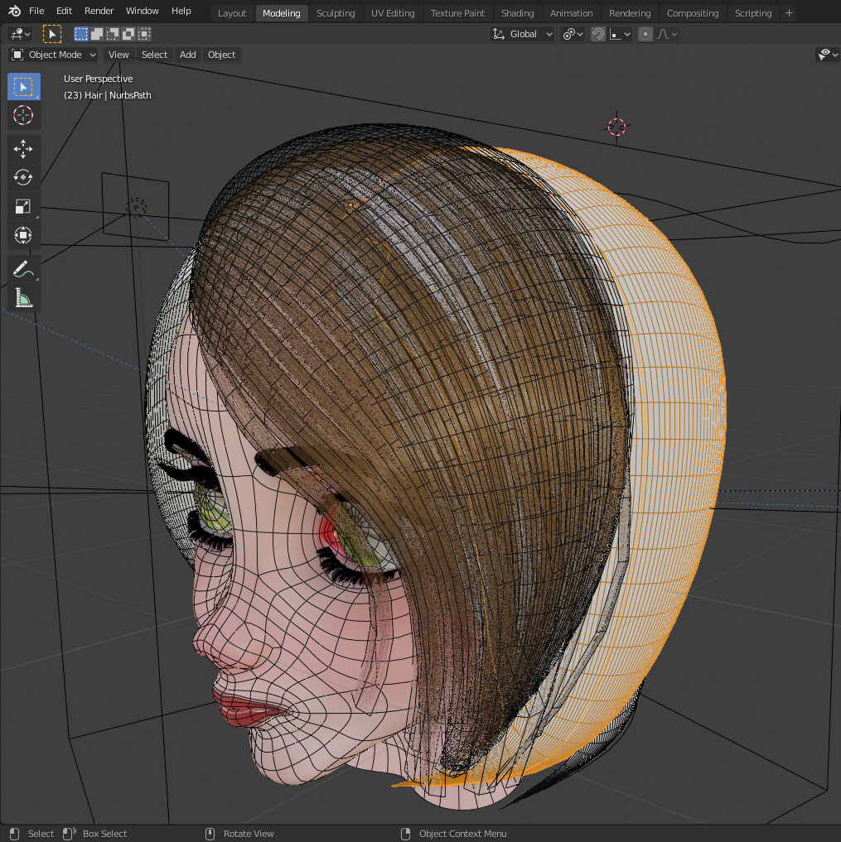Switch to the UV Editing workspace tab
The height and width of the screenshot is (842, 841).
(x=393, y=13)
